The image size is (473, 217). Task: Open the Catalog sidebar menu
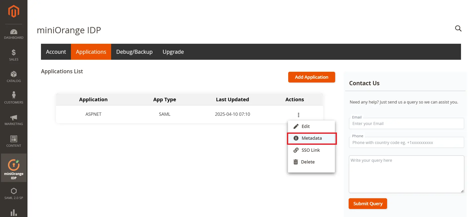(14, 77)
